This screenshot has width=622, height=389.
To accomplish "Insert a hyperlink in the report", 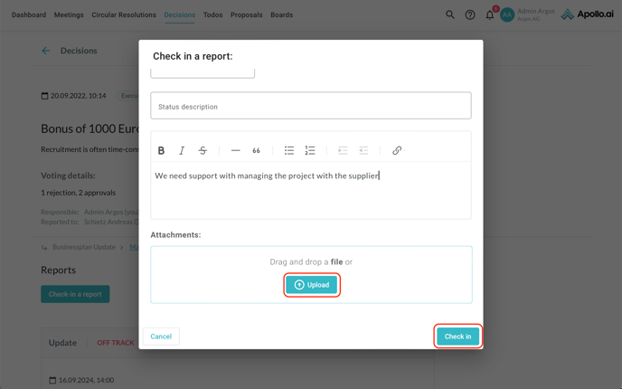I will point(397,150).
